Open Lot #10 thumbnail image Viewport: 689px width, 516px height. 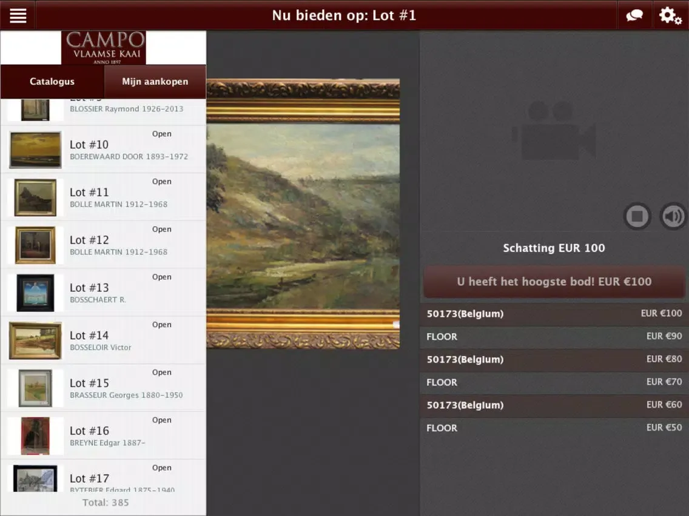[35, 150]
